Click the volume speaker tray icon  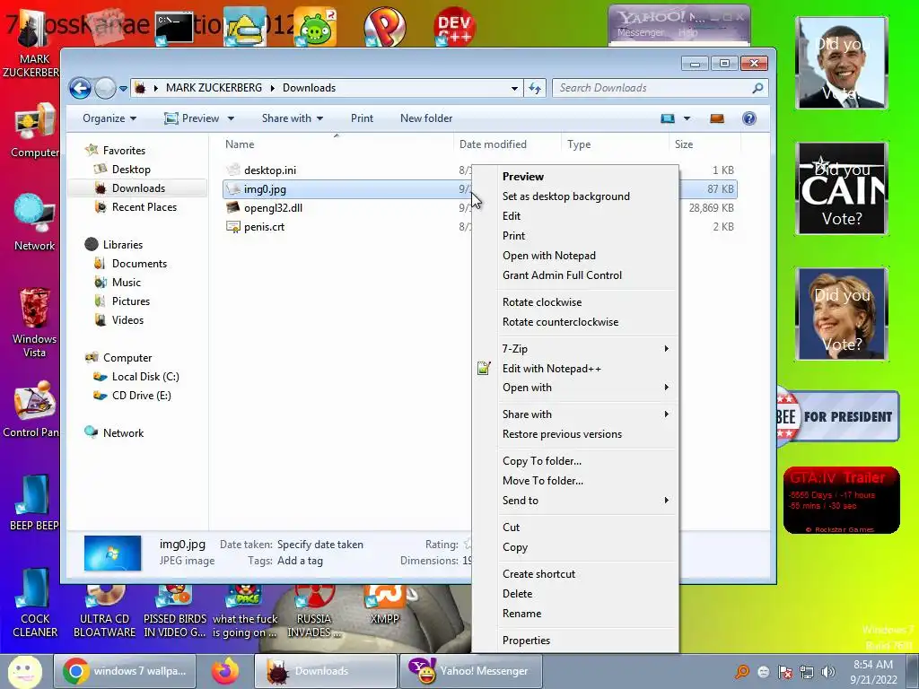coord(828,672)
